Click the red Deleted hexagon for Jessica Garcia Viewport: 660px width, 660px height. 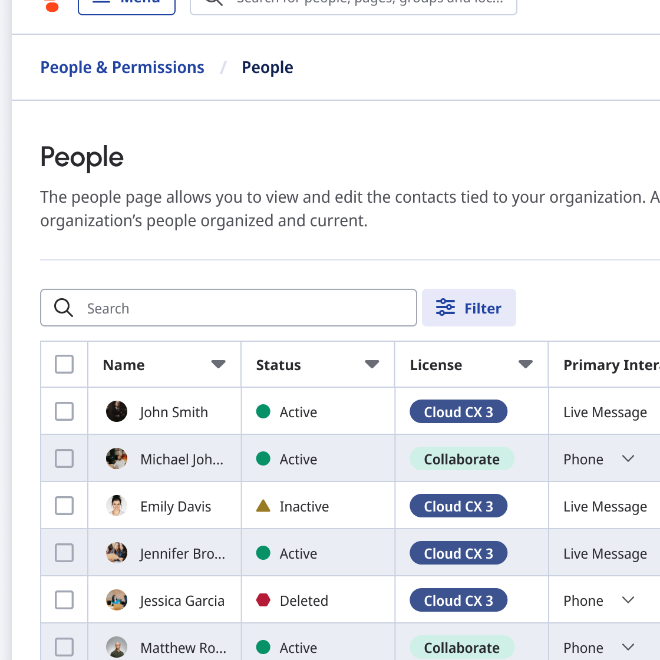263,600
